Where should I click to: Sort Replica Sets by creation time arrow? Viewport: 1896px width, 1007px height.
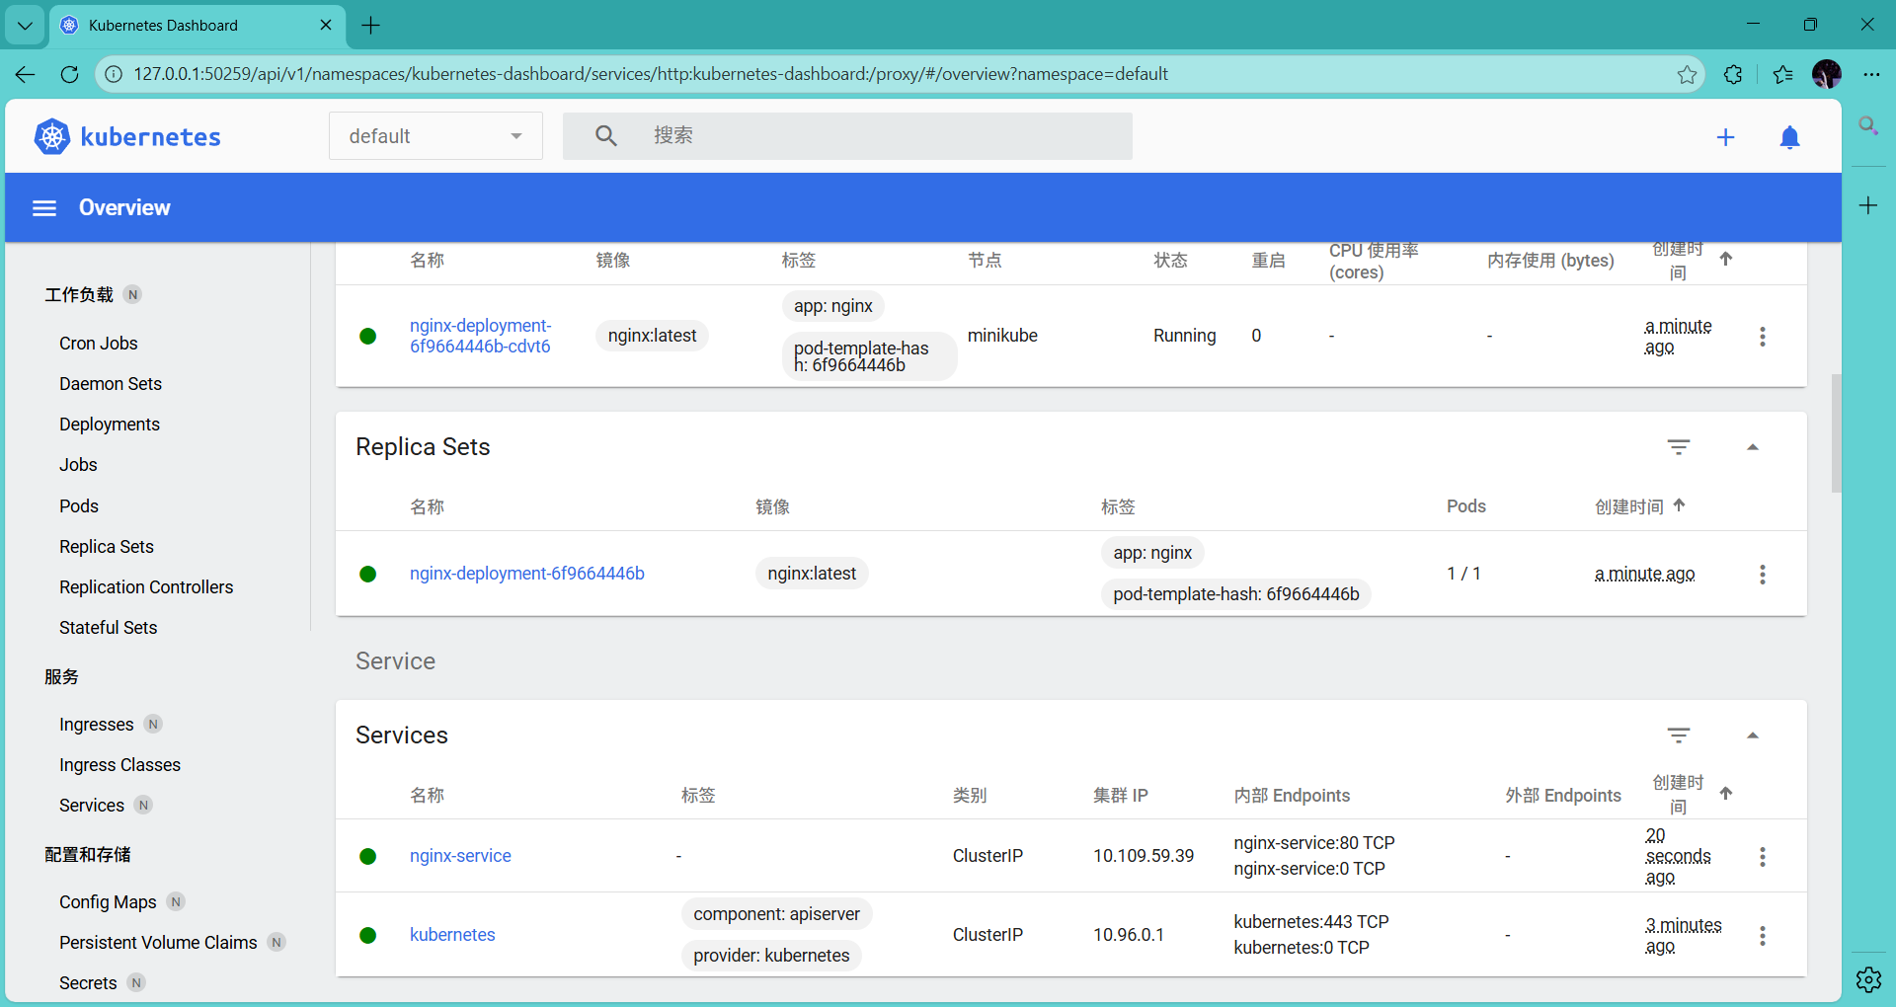pyautogui.click(x=1680, y=505)
